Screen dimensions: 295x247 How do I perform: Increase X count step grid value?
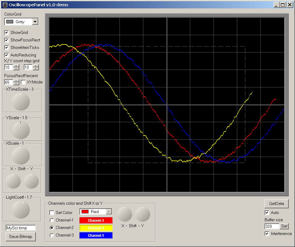(16, 66)
